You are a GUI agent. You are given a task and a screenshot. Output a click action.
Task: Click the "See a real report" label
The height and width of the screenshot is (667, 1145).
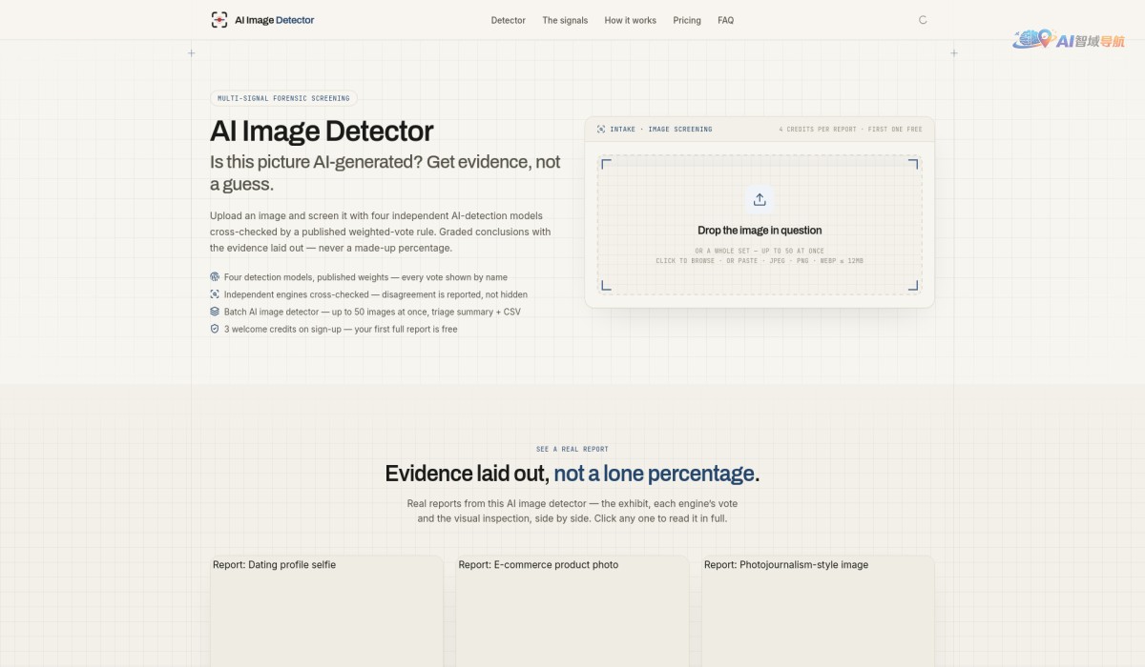click(572, 449)
